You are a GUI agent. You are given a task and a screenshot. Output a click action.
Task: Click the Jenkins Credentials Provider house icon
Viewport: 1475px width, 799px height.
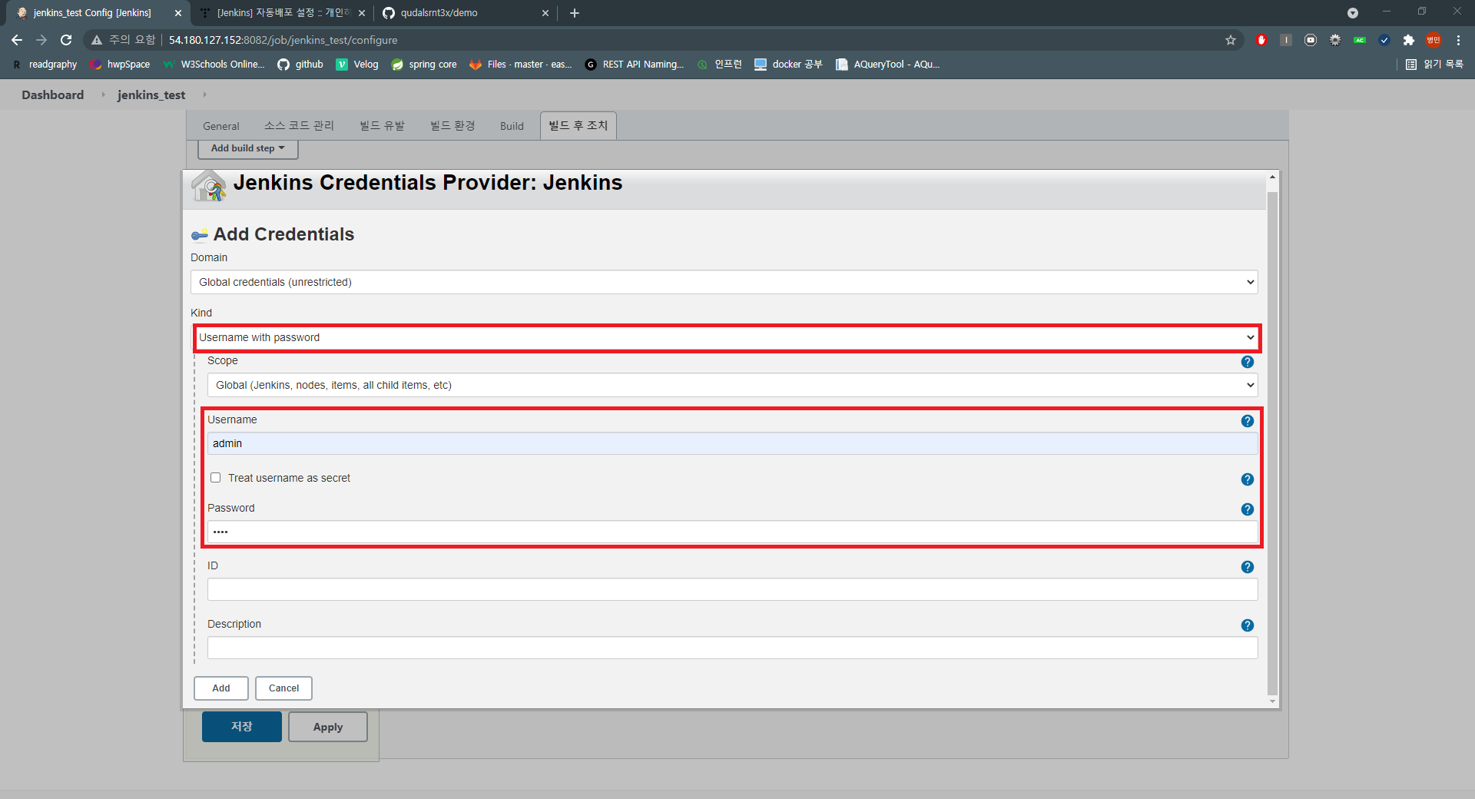click(x=208, y=186)
